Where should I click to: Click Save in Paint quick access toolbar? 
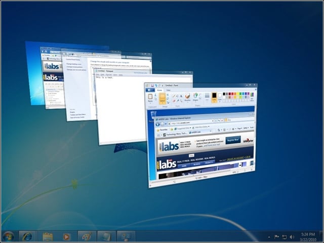click(x=152, y=86)
